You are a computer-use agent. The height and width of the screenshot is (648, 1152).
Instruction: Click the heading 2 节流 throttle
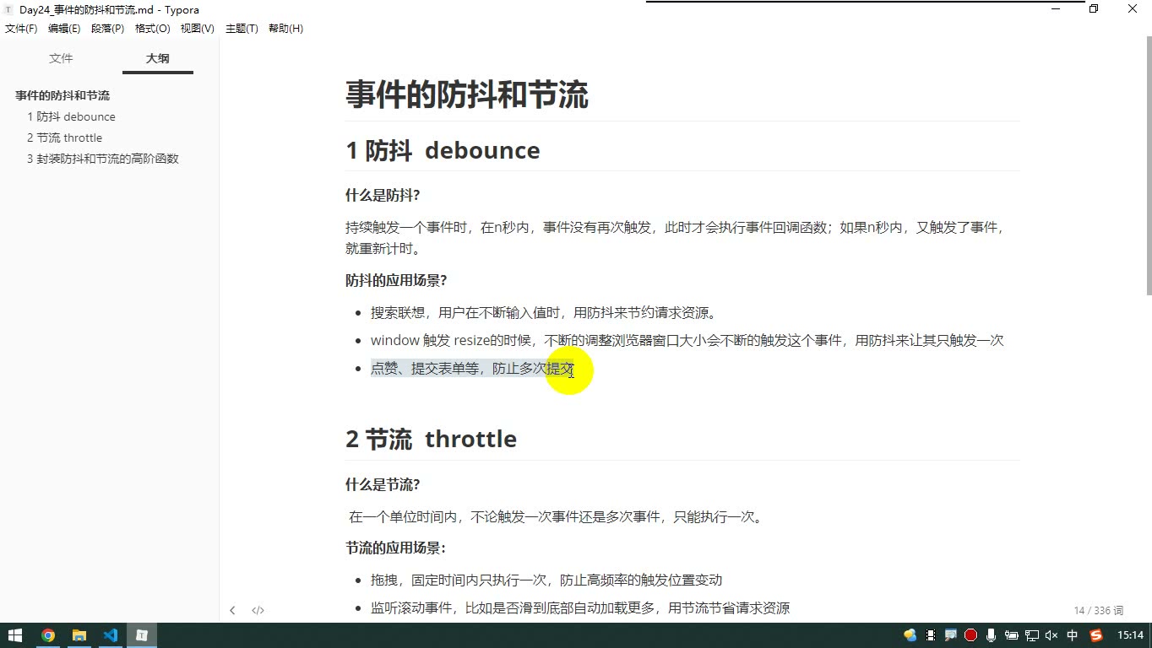[431, 439]
